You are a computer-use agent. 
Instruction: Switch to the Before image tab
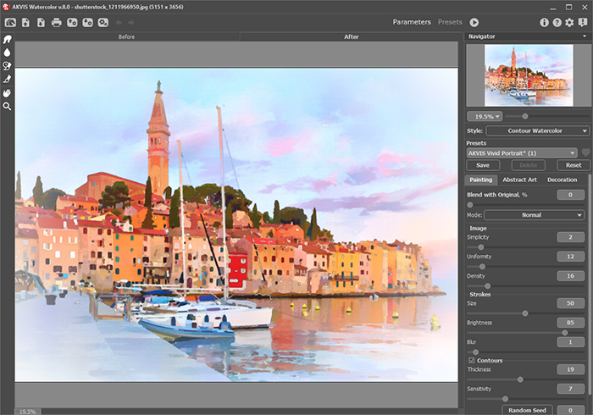(127, 37)
